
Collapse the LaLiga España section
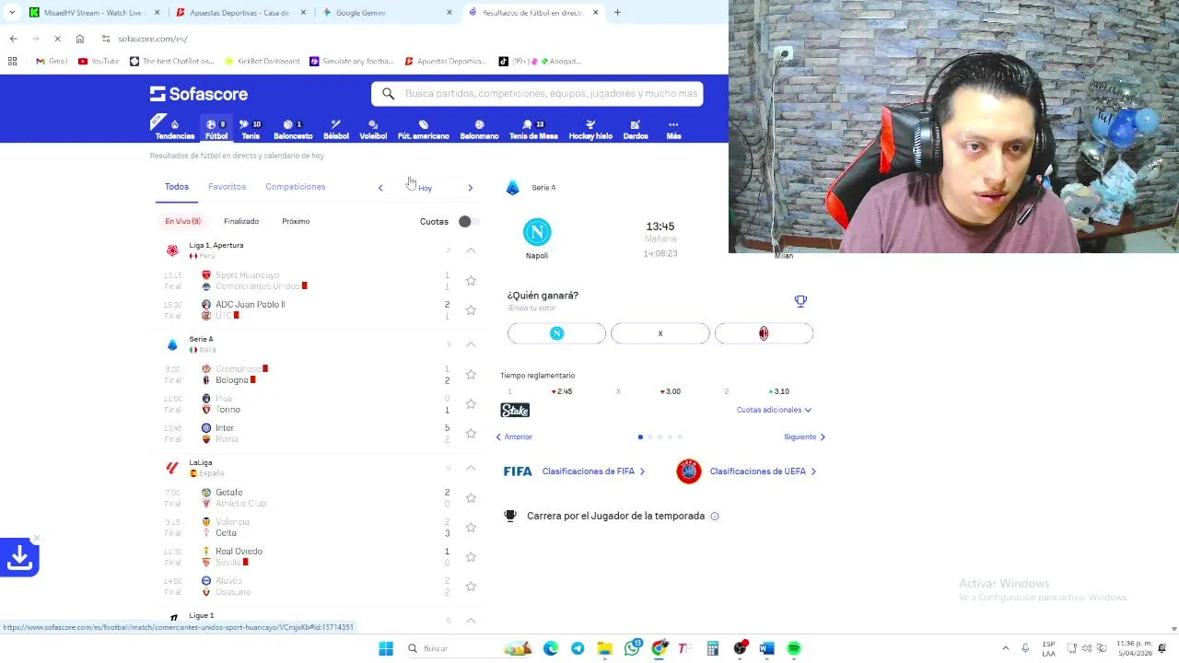pyautogui.click(x=471, y=468)
